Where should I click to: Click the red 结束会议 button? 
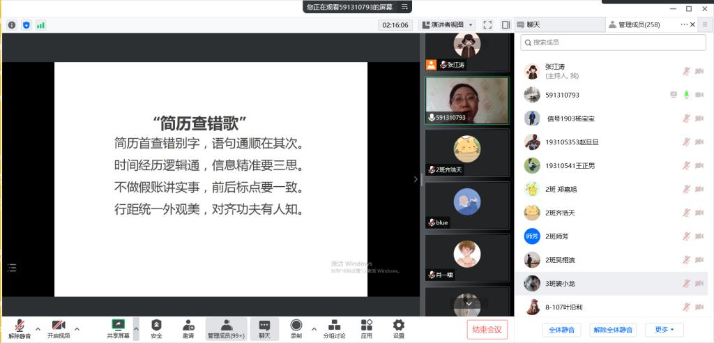(x=487, y=330)
